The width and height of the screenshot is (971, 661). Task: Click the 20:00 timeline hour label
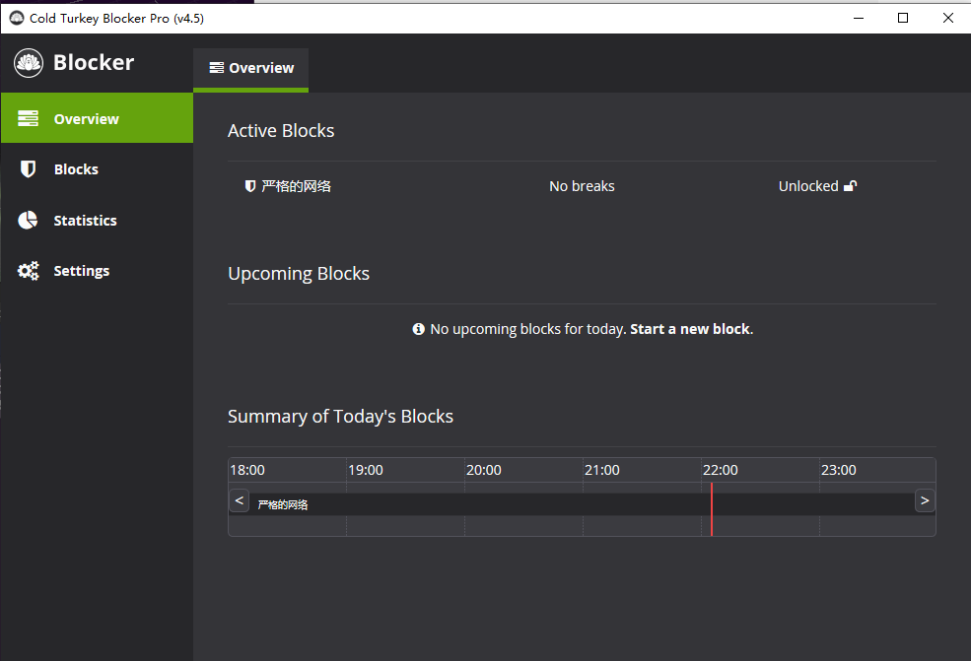[484, 470]
